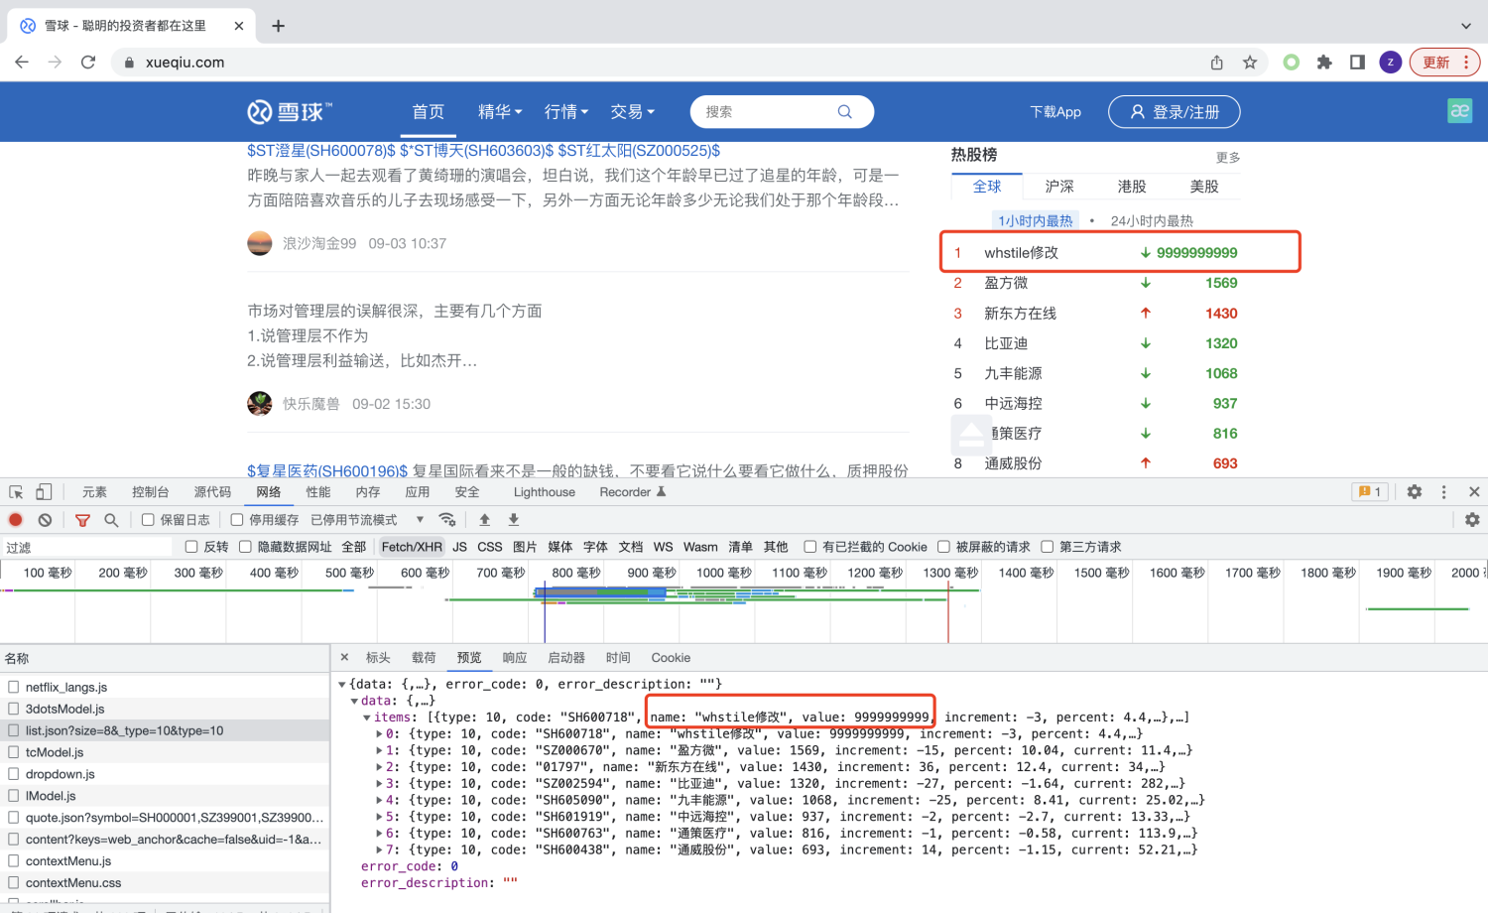Click the share page icon in address bar
This screenshot has width=1488, height=913.
tap(1217, 63)
